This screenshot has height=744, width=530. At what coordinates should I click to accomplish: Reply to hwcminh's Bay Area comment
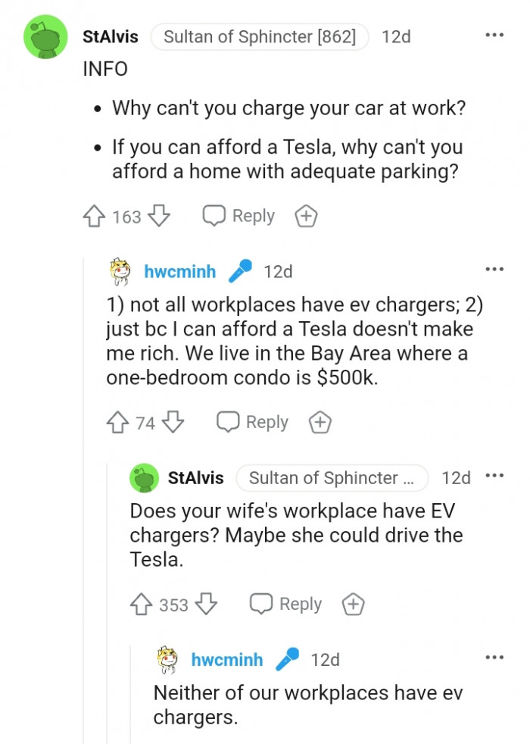(x=253, y=422)
